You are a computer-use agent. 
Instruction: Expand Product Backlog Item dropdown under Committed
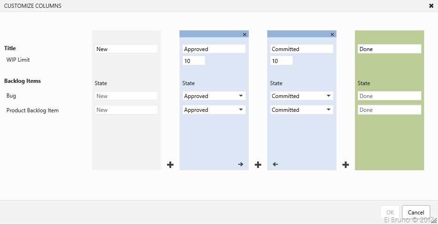[302, 110]
